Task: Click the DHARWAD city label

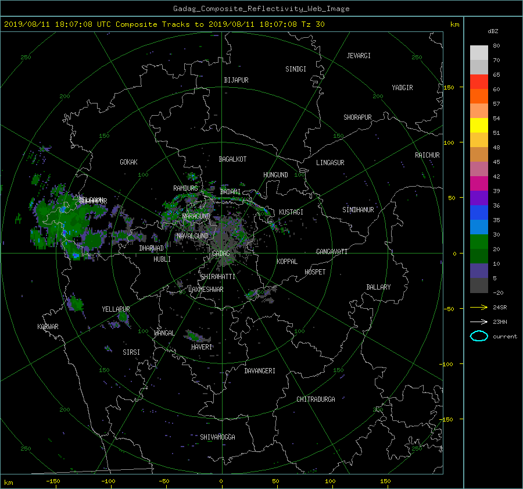Action: pos(151,248)
